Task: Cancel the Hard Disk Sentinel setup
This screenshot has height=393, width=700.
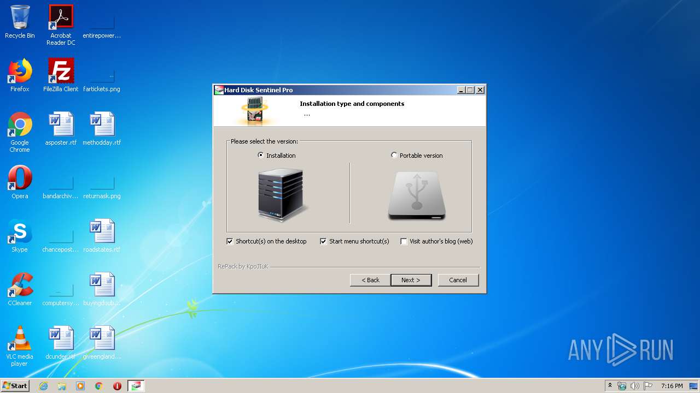Action: (x=458, y=280)
